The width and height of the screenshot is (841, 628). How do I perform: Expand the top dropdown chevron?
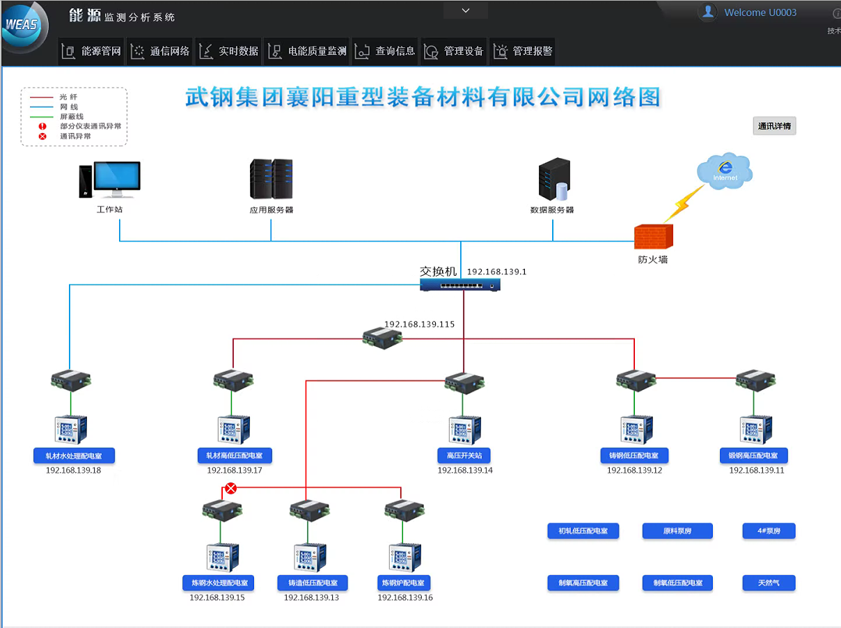(466, 10)
